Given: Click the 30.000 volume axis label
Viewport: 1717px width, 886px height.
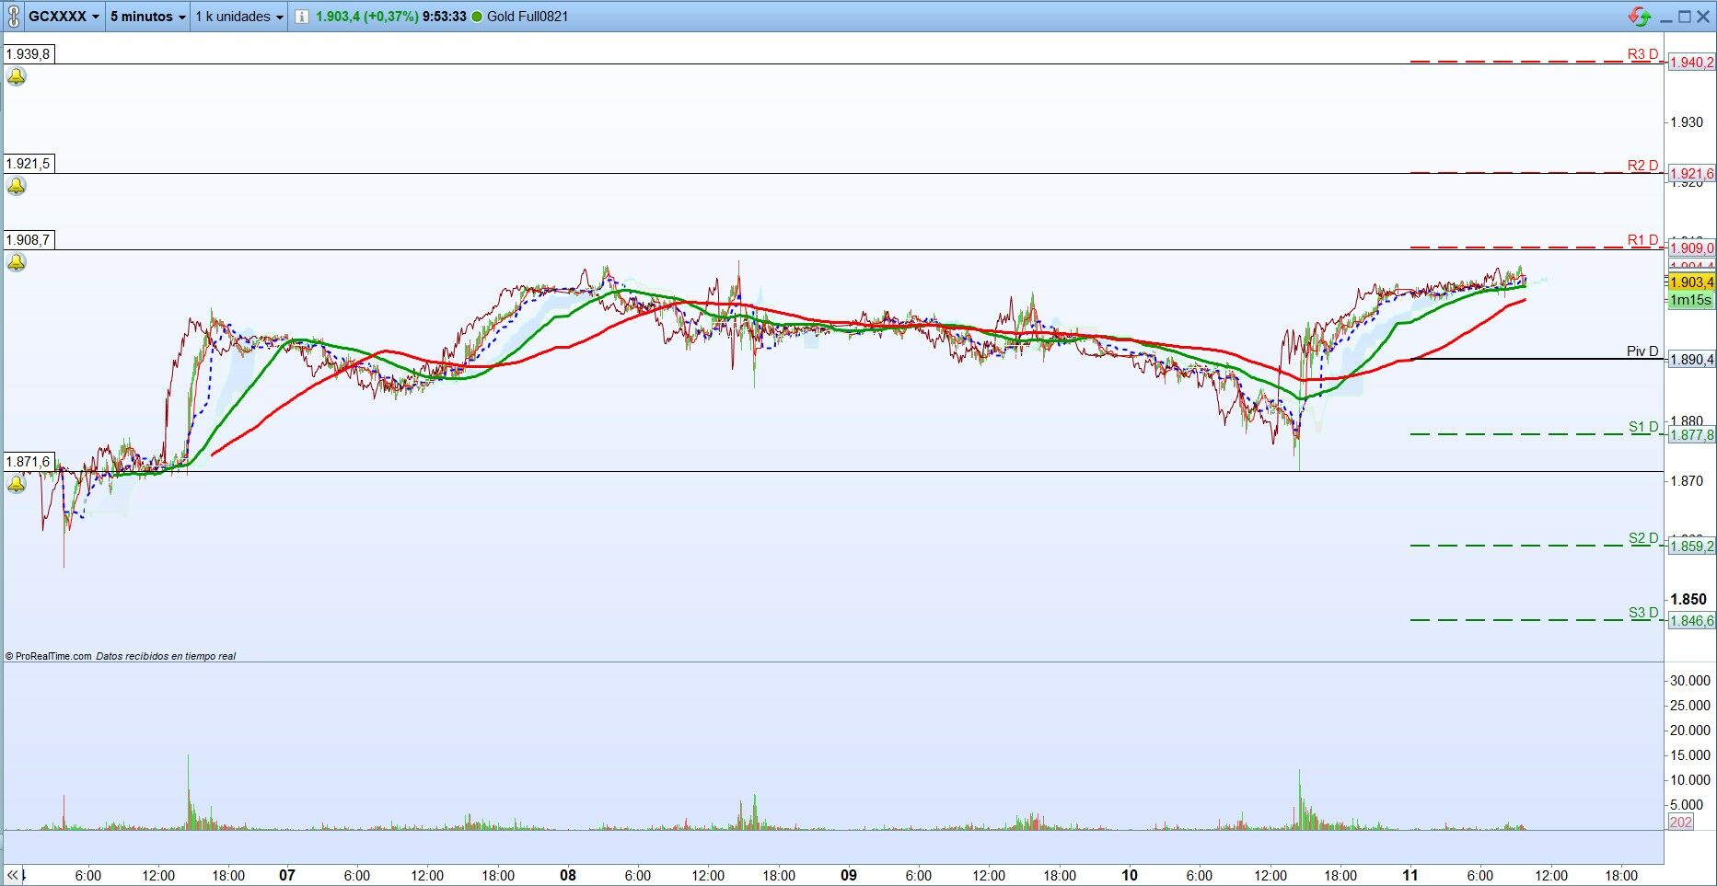Looking at the screenshot, I should coord(1690,681).
